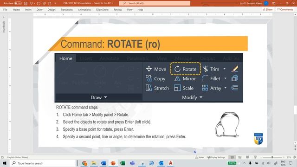Click the Modify panel dropdown arrow in picture
297x167 pixels.
tap(201, 97)
